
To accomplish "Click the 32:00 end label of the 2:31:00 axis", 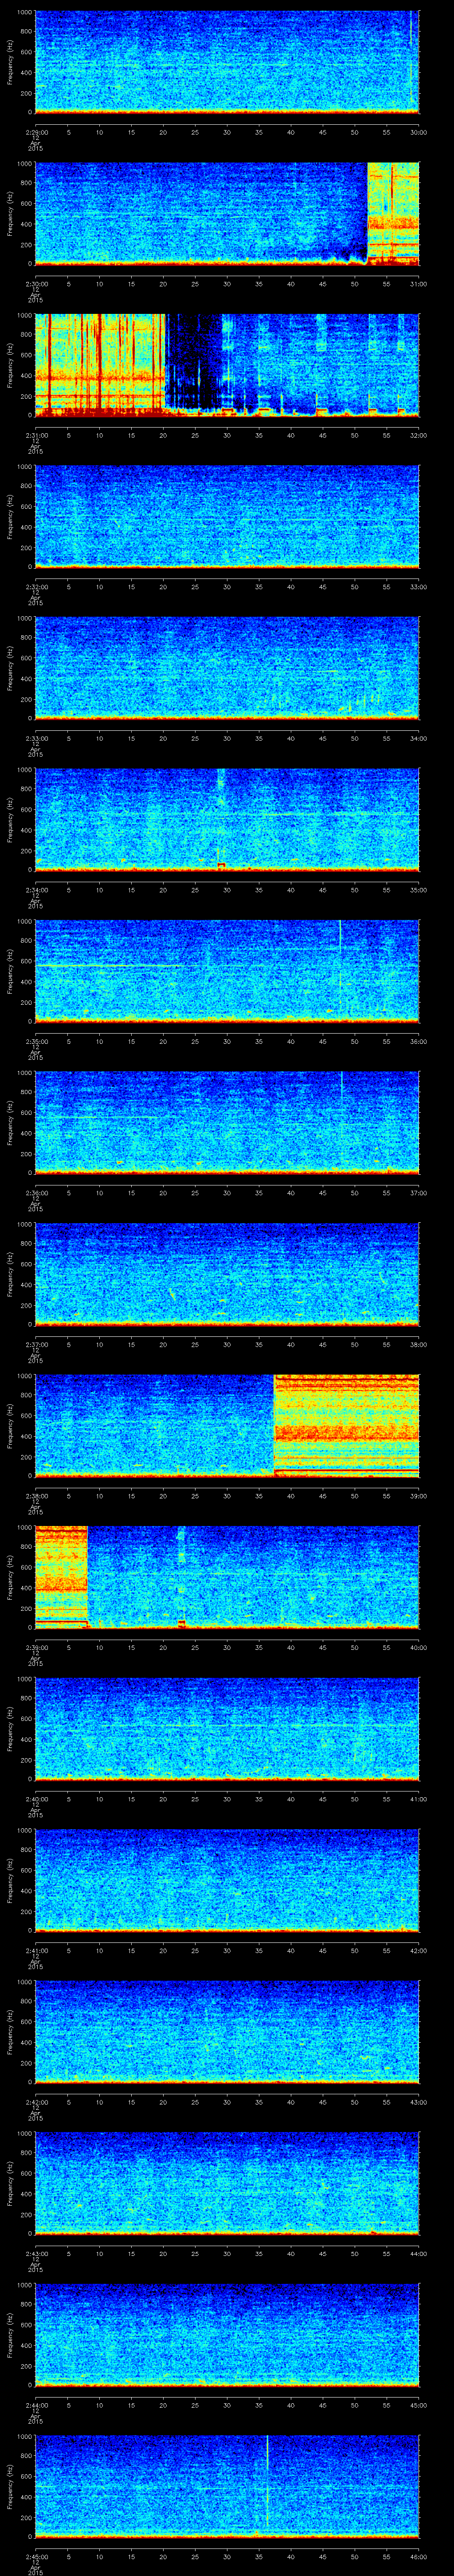I will (419, 435).
